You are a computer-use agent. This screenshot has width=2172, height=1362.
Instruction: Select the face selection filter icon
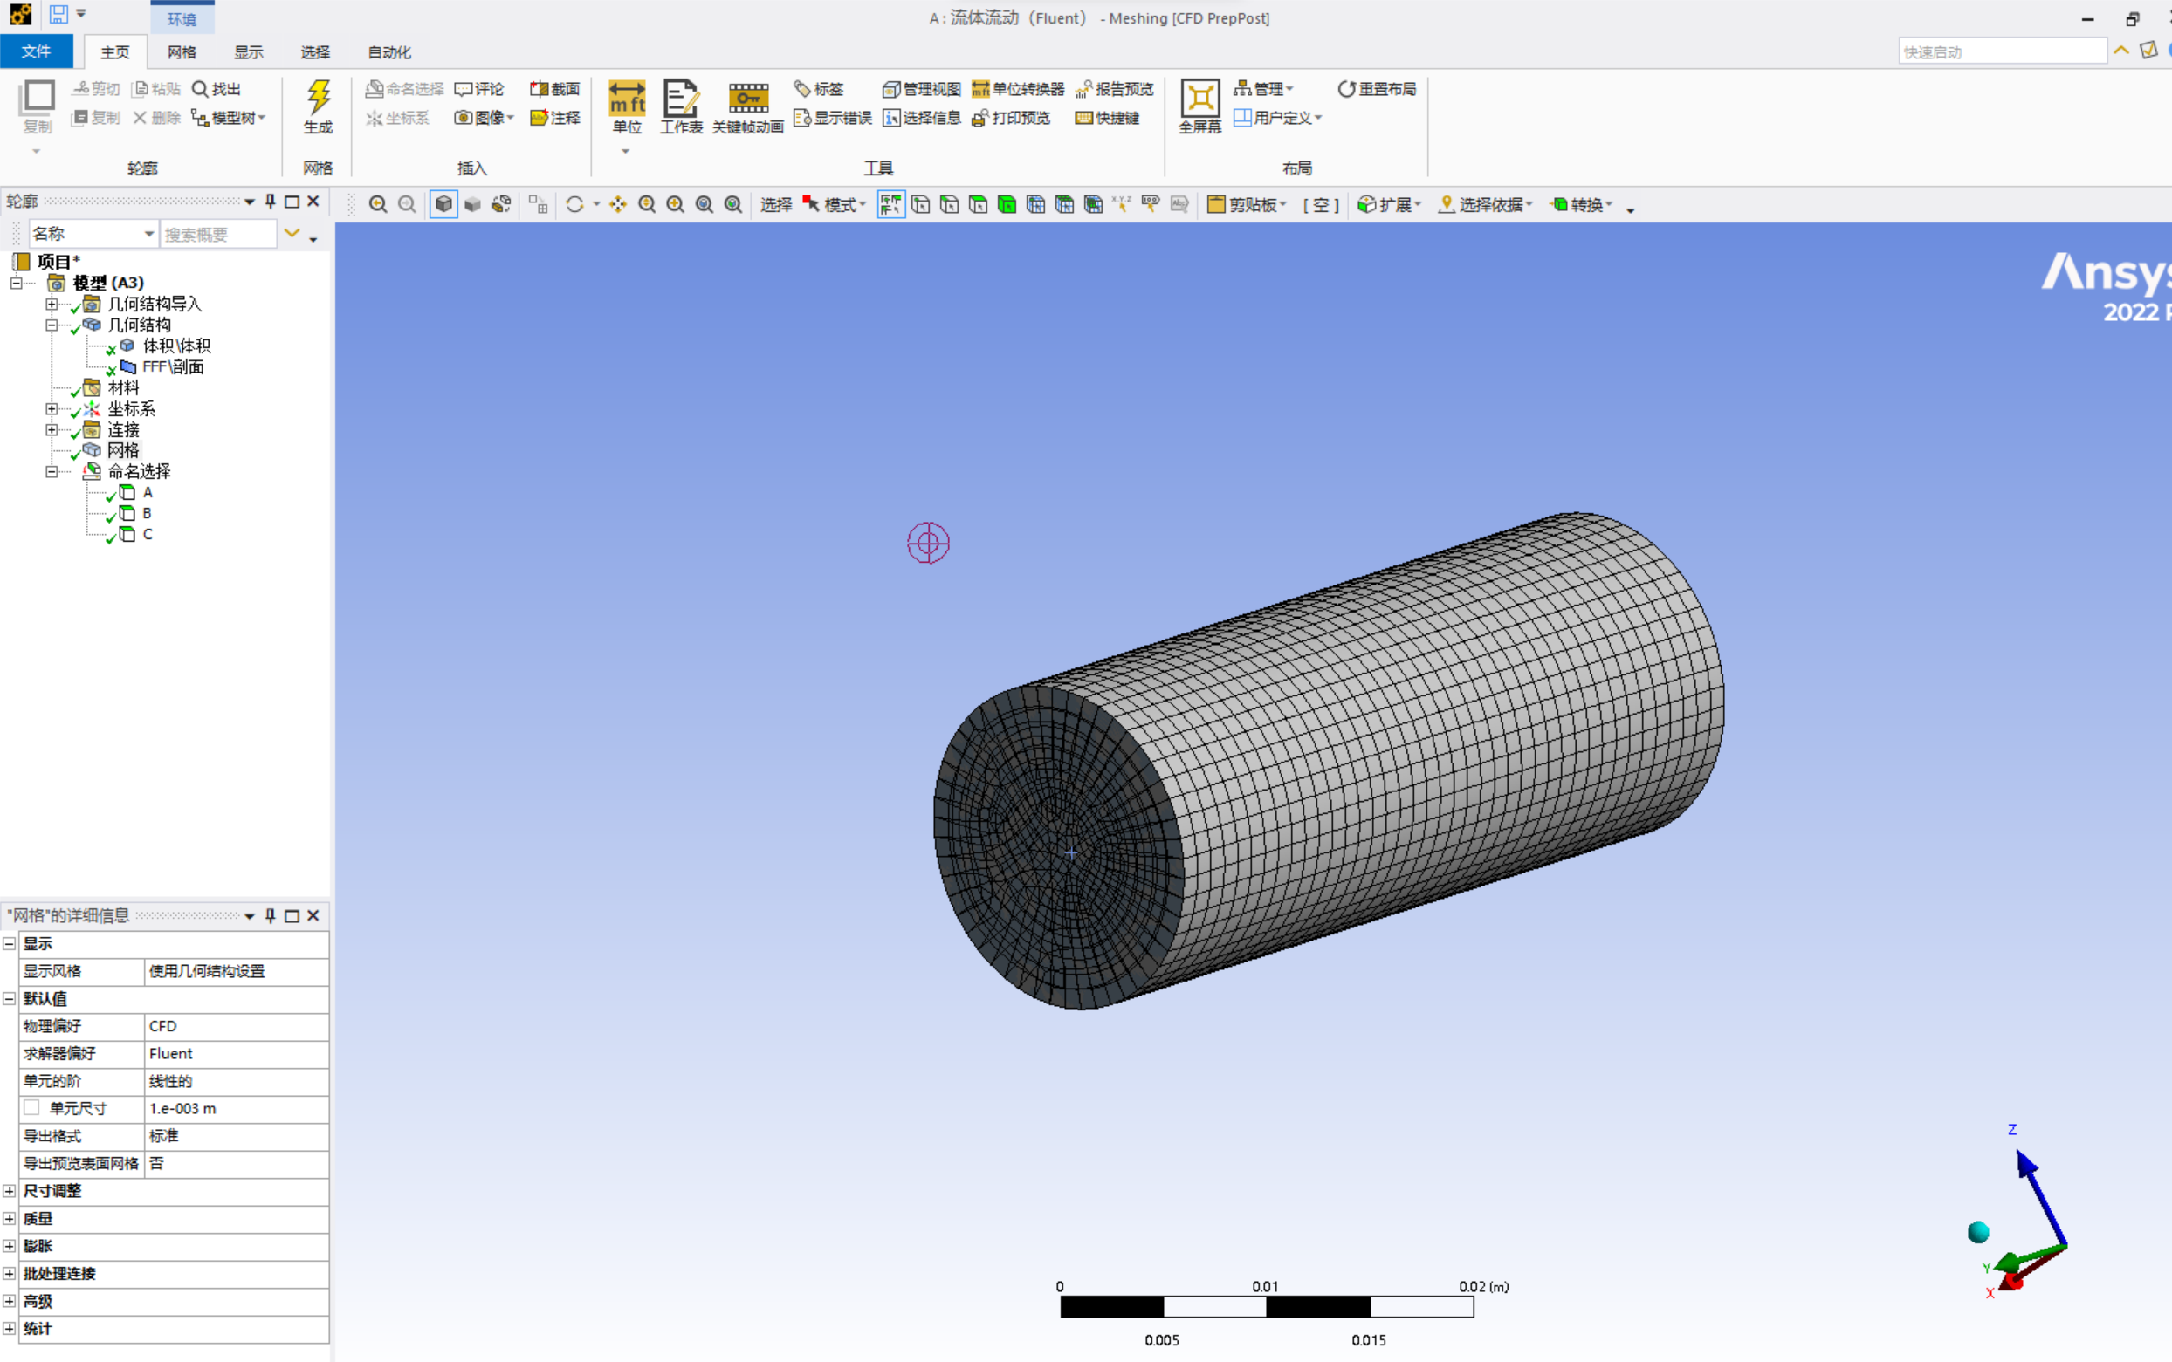pyautogui.click(x=978, y=205)
